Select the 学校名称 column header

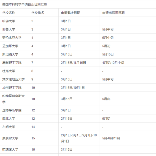point(9,13)
